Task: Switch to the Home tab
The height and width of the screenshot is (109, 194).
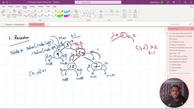Action: point(11,7)
